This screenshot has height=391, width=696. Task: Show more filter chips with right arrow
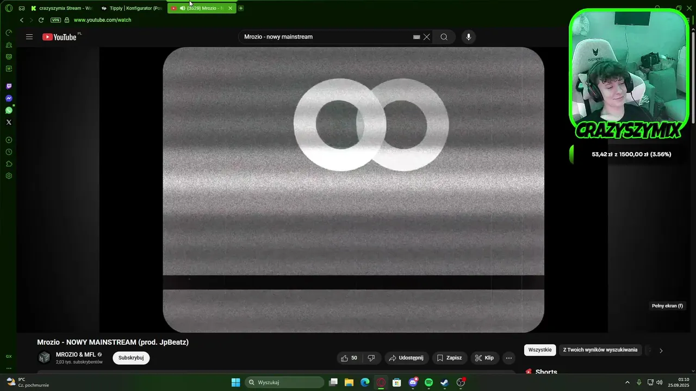(661, 350)
